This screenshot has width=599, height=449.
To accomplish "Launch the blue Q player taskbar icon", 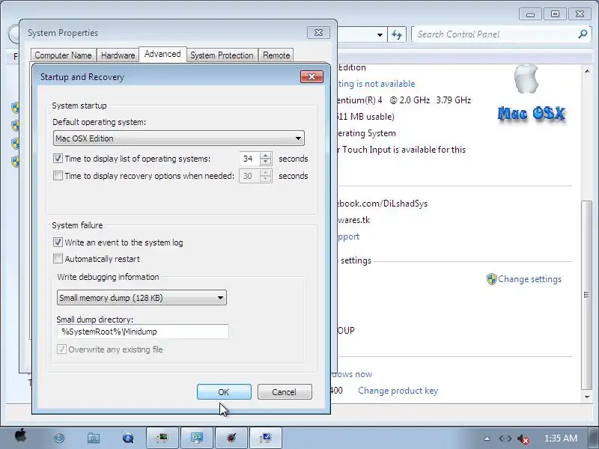I will point(128,438).
